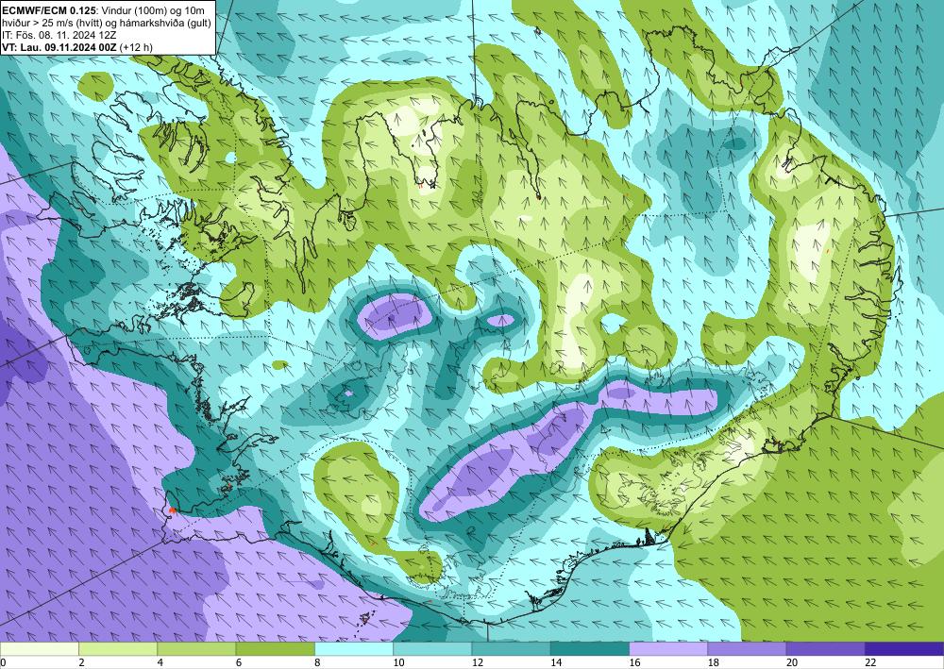The width and height of the screenshot is (944, 669).
Task: Click the legend scale label "8"
Action: pyautogui.click(x=317, y=662)
